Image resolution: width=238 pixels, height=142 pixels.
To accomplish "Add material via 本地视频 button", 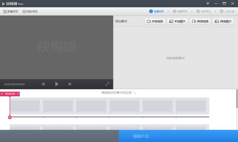I will 155,21.
